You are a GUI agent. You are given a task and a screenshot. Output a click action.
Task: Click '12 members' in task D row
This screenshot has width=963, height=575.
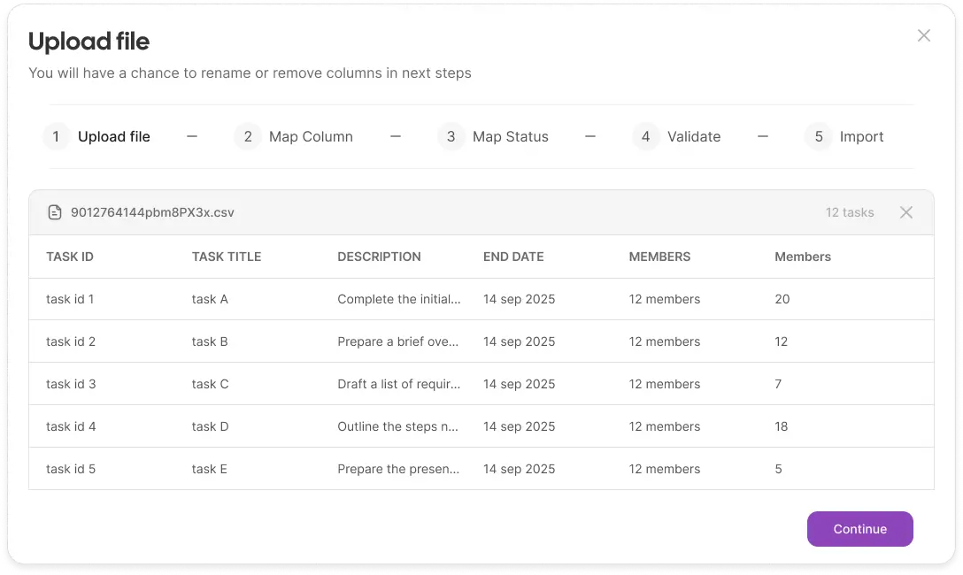[665, 425]
